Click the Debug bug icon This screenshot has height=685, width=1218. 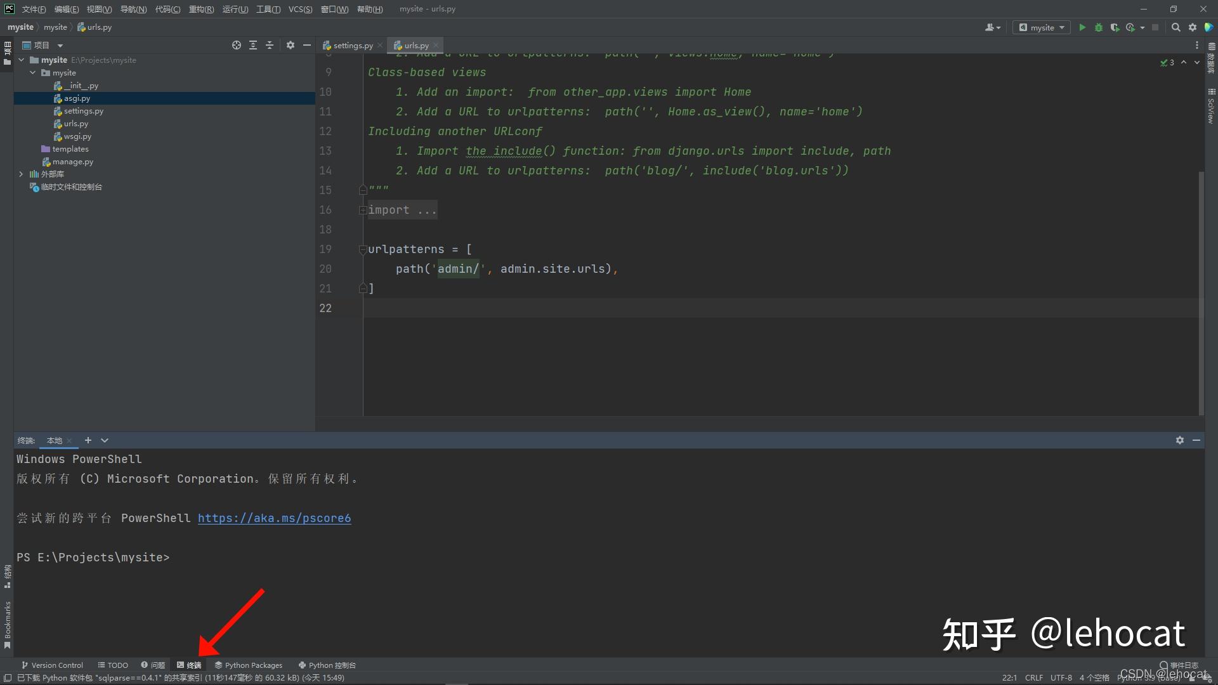coord(1099,27)
